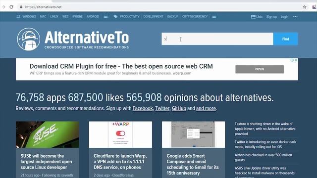Open 'Twitter is introducing darker dark mode' news
Viewport: 317px width, 178px height.
click(265, 144)
